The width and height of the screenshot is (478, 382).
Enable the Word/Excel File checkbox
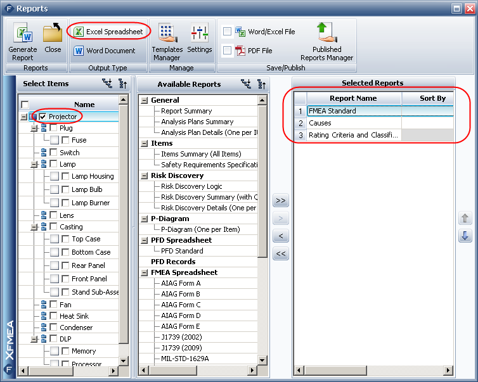tap(227, 32)
